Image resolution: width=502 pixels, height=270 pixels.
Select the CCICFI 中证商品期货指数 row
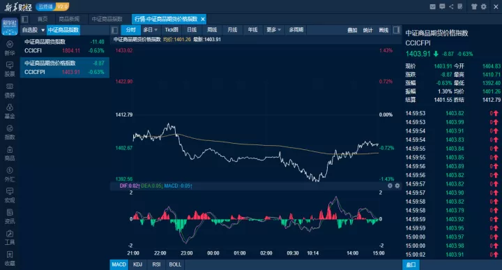click(65, 46)
